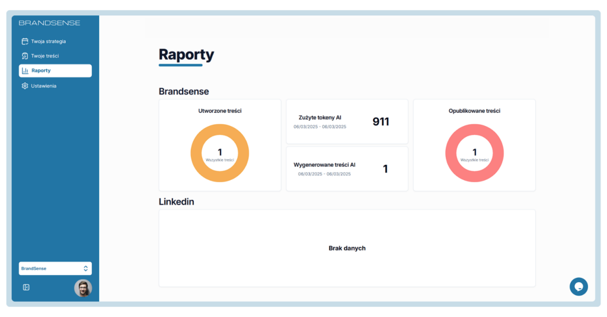Image resolution: width=607 pixels, height=317 pixels.
Task: Click the date range under Wygenerowane treści AI
Action: [x=324, y=174]
